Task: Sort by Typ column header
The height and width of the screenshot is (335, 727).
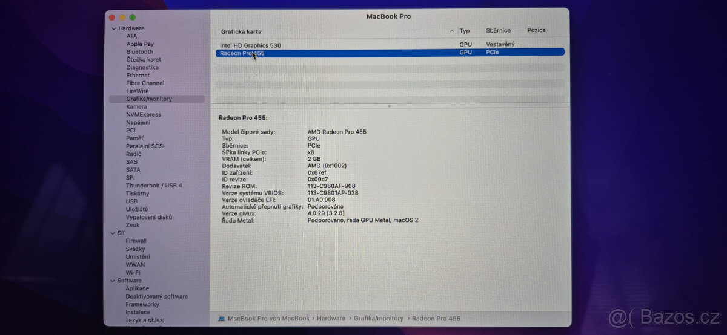Action: 465,30
